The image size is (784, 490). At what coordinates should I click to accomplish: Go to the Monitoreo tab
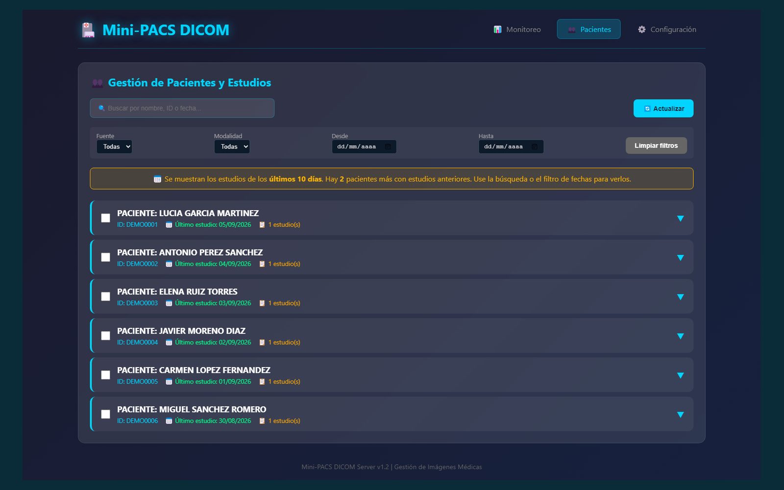click(517, 29)
